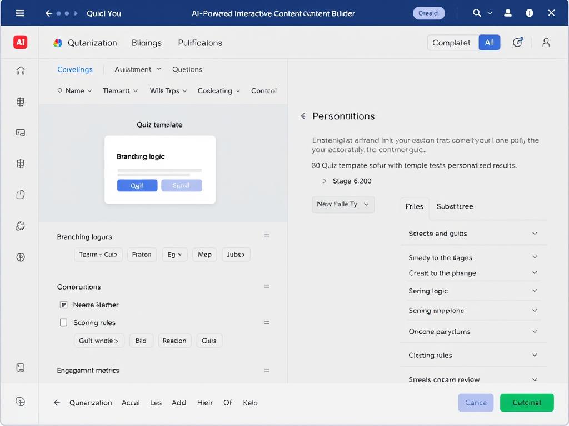
Task: Uncheck the Neere Harher checkbox
Action: [64, 305]
